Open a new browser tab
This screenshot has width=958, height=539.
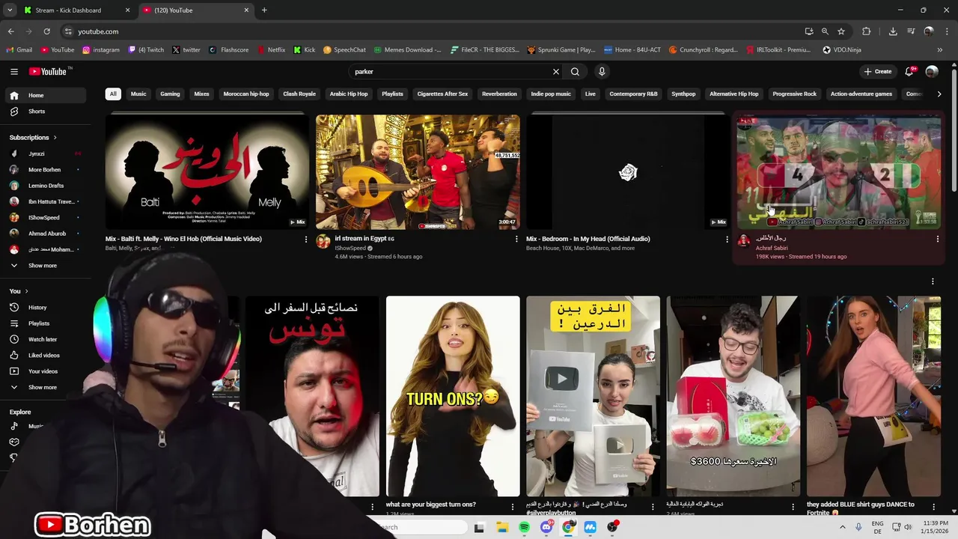(x=264, y=10)
